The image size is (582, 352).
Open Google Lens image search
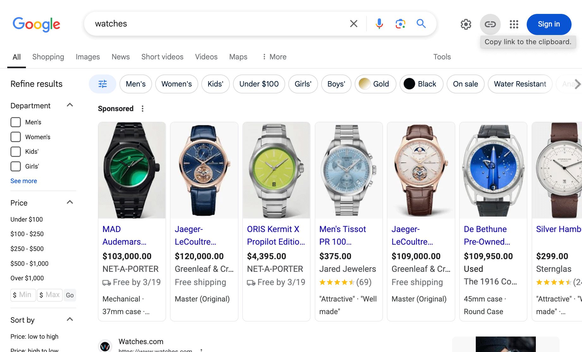click(x=400, y=24)
